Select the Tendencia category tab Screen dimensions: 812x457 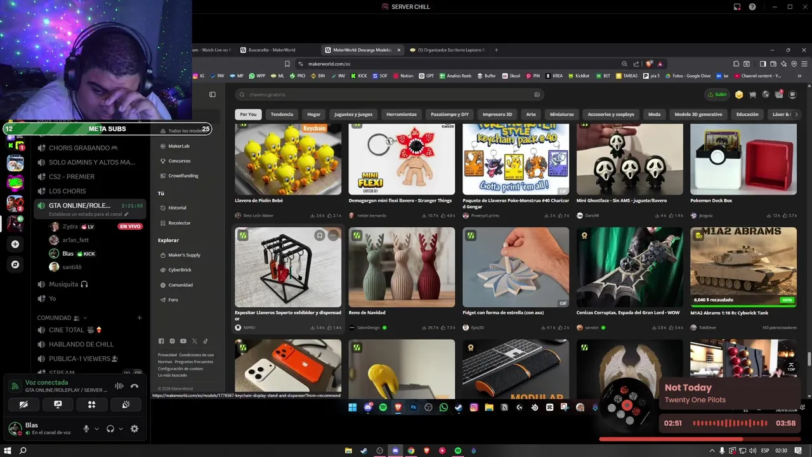tap(282, 114)
